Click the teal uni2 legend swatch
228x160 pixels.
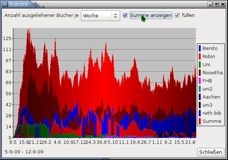point(200,89)
